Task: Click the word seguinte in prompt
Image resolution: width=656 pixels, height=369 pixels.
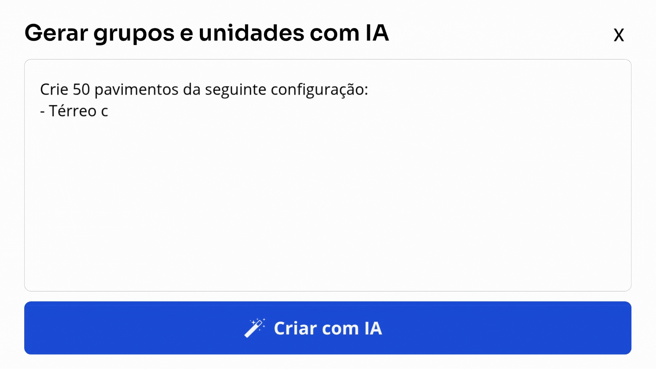Action: [x=235, y=90]
